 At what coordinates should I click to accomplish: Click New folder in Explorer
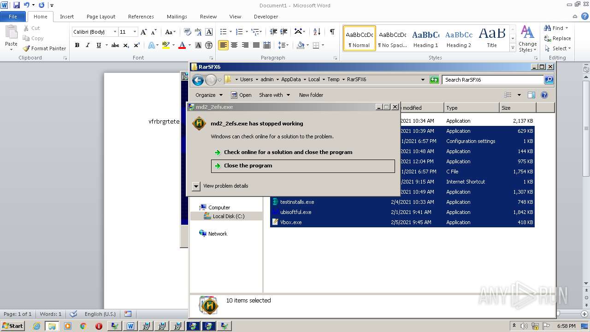[311, 95]
